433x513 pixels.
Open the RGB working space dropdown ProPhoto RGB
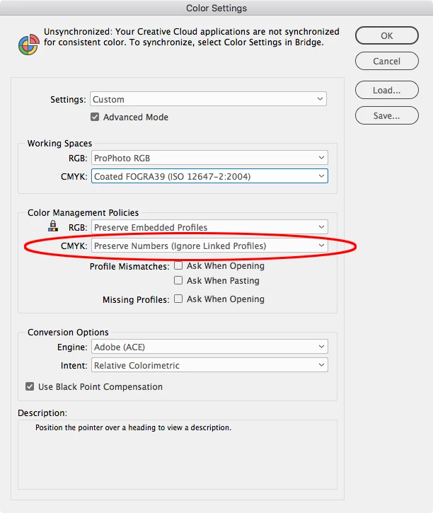209,158
